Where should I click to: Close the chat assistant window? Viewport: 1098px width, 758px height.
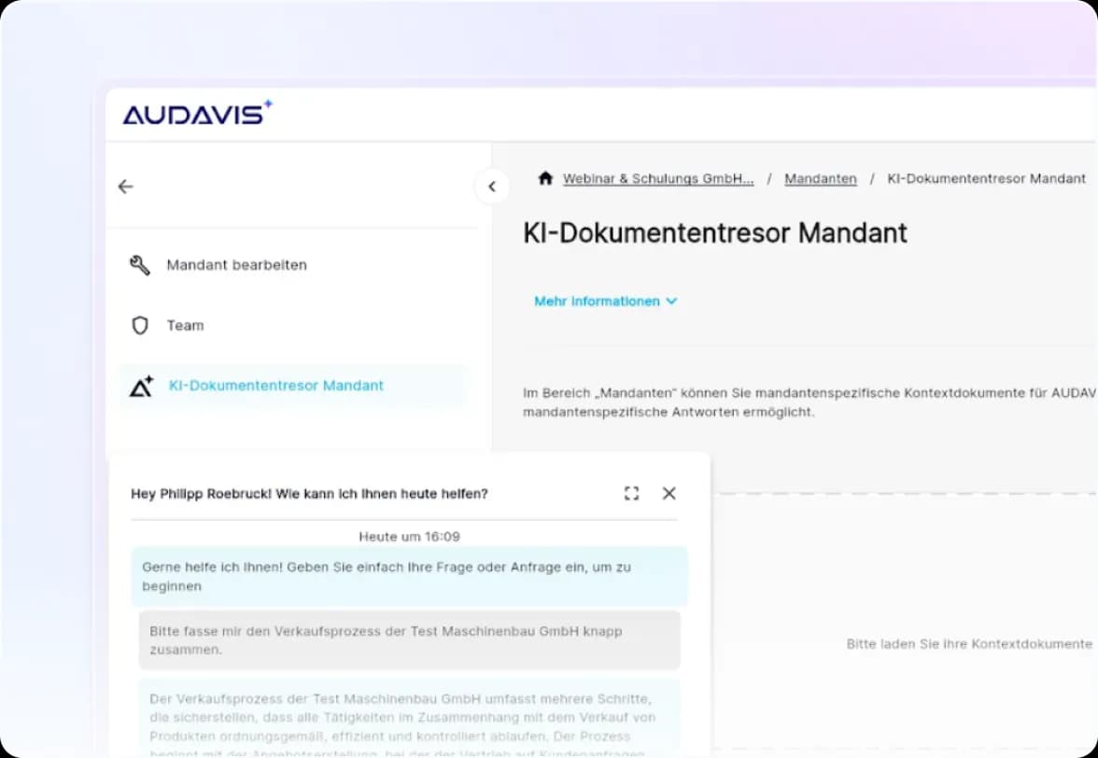(669, 493)
